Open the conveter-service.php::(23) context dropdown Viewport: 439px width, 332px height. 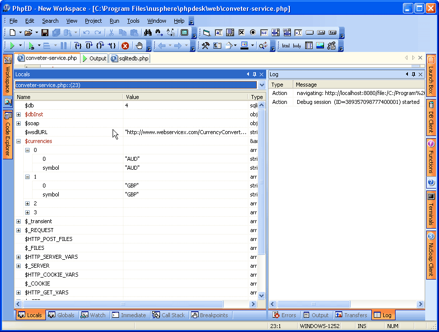tap(262, 85)
